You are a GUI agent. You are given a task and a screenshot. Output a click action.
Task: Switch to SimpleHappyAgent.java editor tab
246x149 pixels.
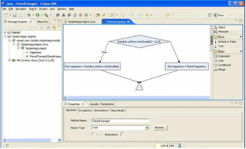point(82,22)
